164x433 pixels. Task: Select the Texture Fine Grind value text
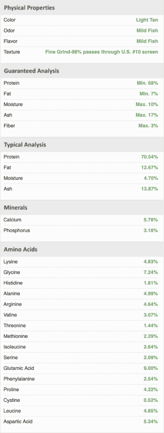102,52
